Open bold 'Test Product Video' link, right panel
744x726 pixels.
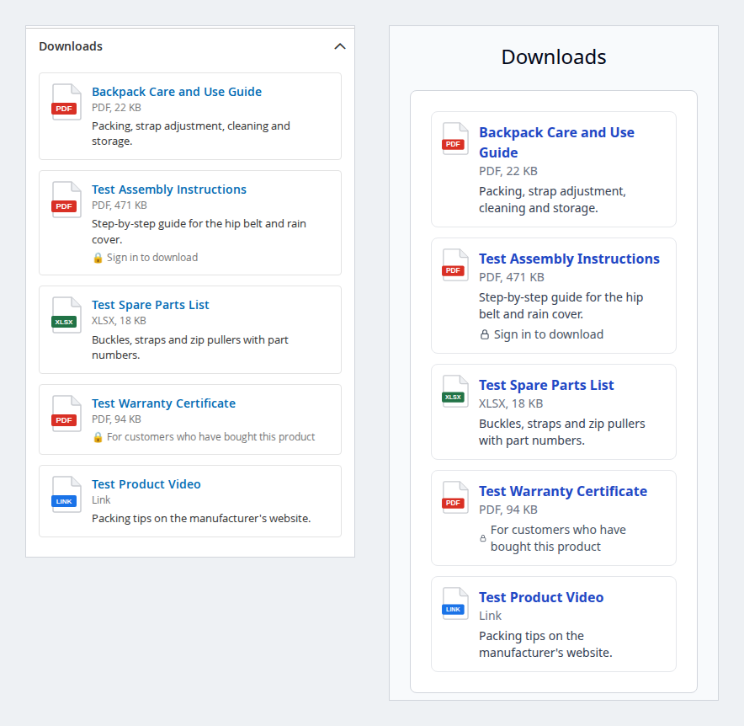(x=541, y=598)
